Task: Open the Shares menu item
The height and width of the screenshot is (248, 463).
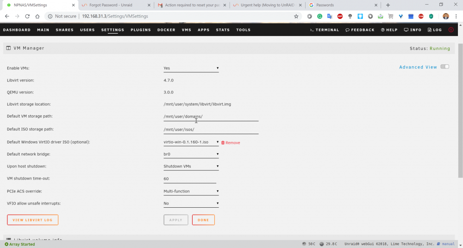Action: click(x=65, y=30)
